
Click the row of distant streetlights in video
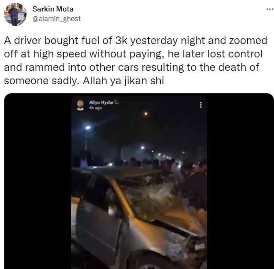point(163,155)
